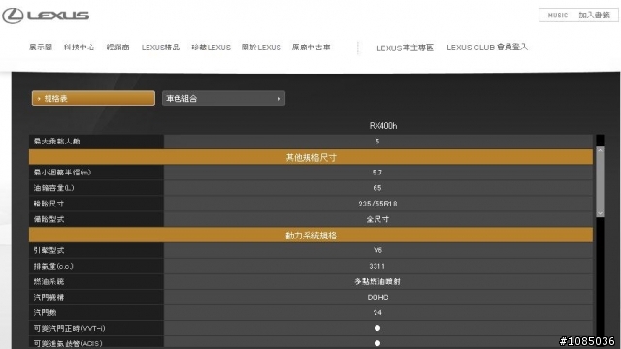
Task: Click the 全尺寸 spare tire value
Action: pyautogui.click(x=377, y=219)
